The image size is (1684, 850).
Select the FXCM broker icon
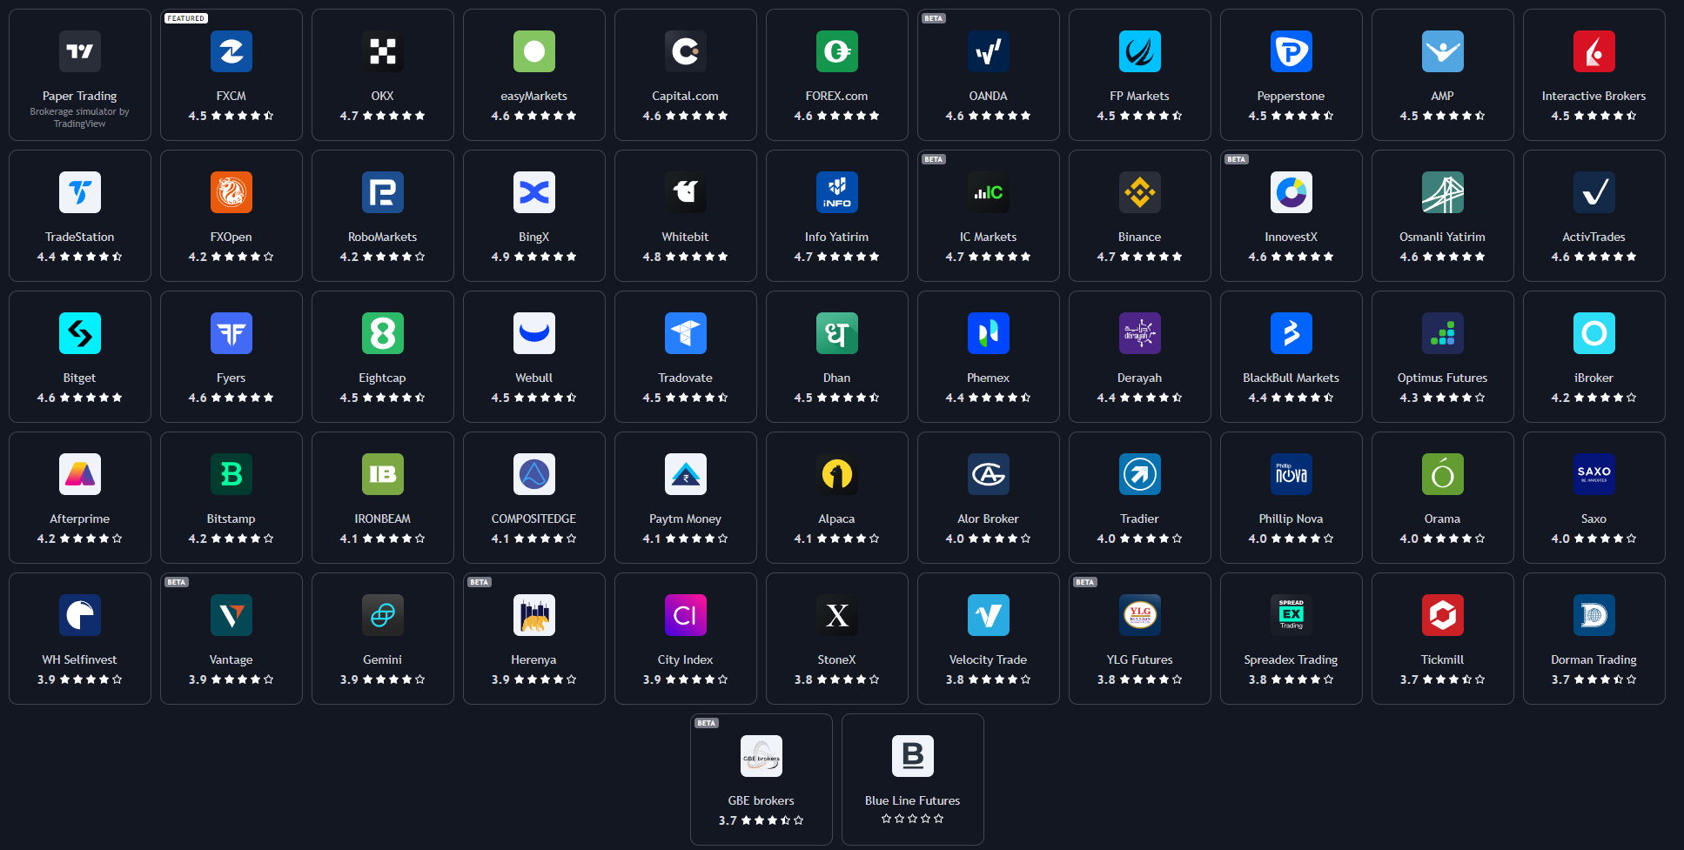(x=231, y=51)
